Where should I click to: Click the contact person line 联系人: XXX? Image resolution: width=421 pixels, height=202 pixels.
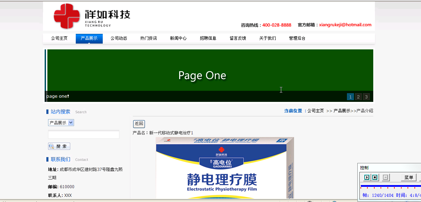coord(60,195)
